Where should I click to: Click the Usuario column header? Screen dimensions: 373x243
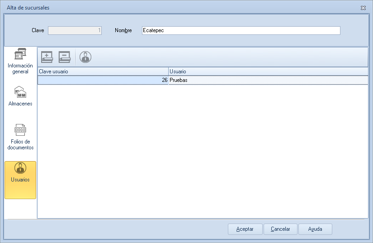click(x=268, y=71)
